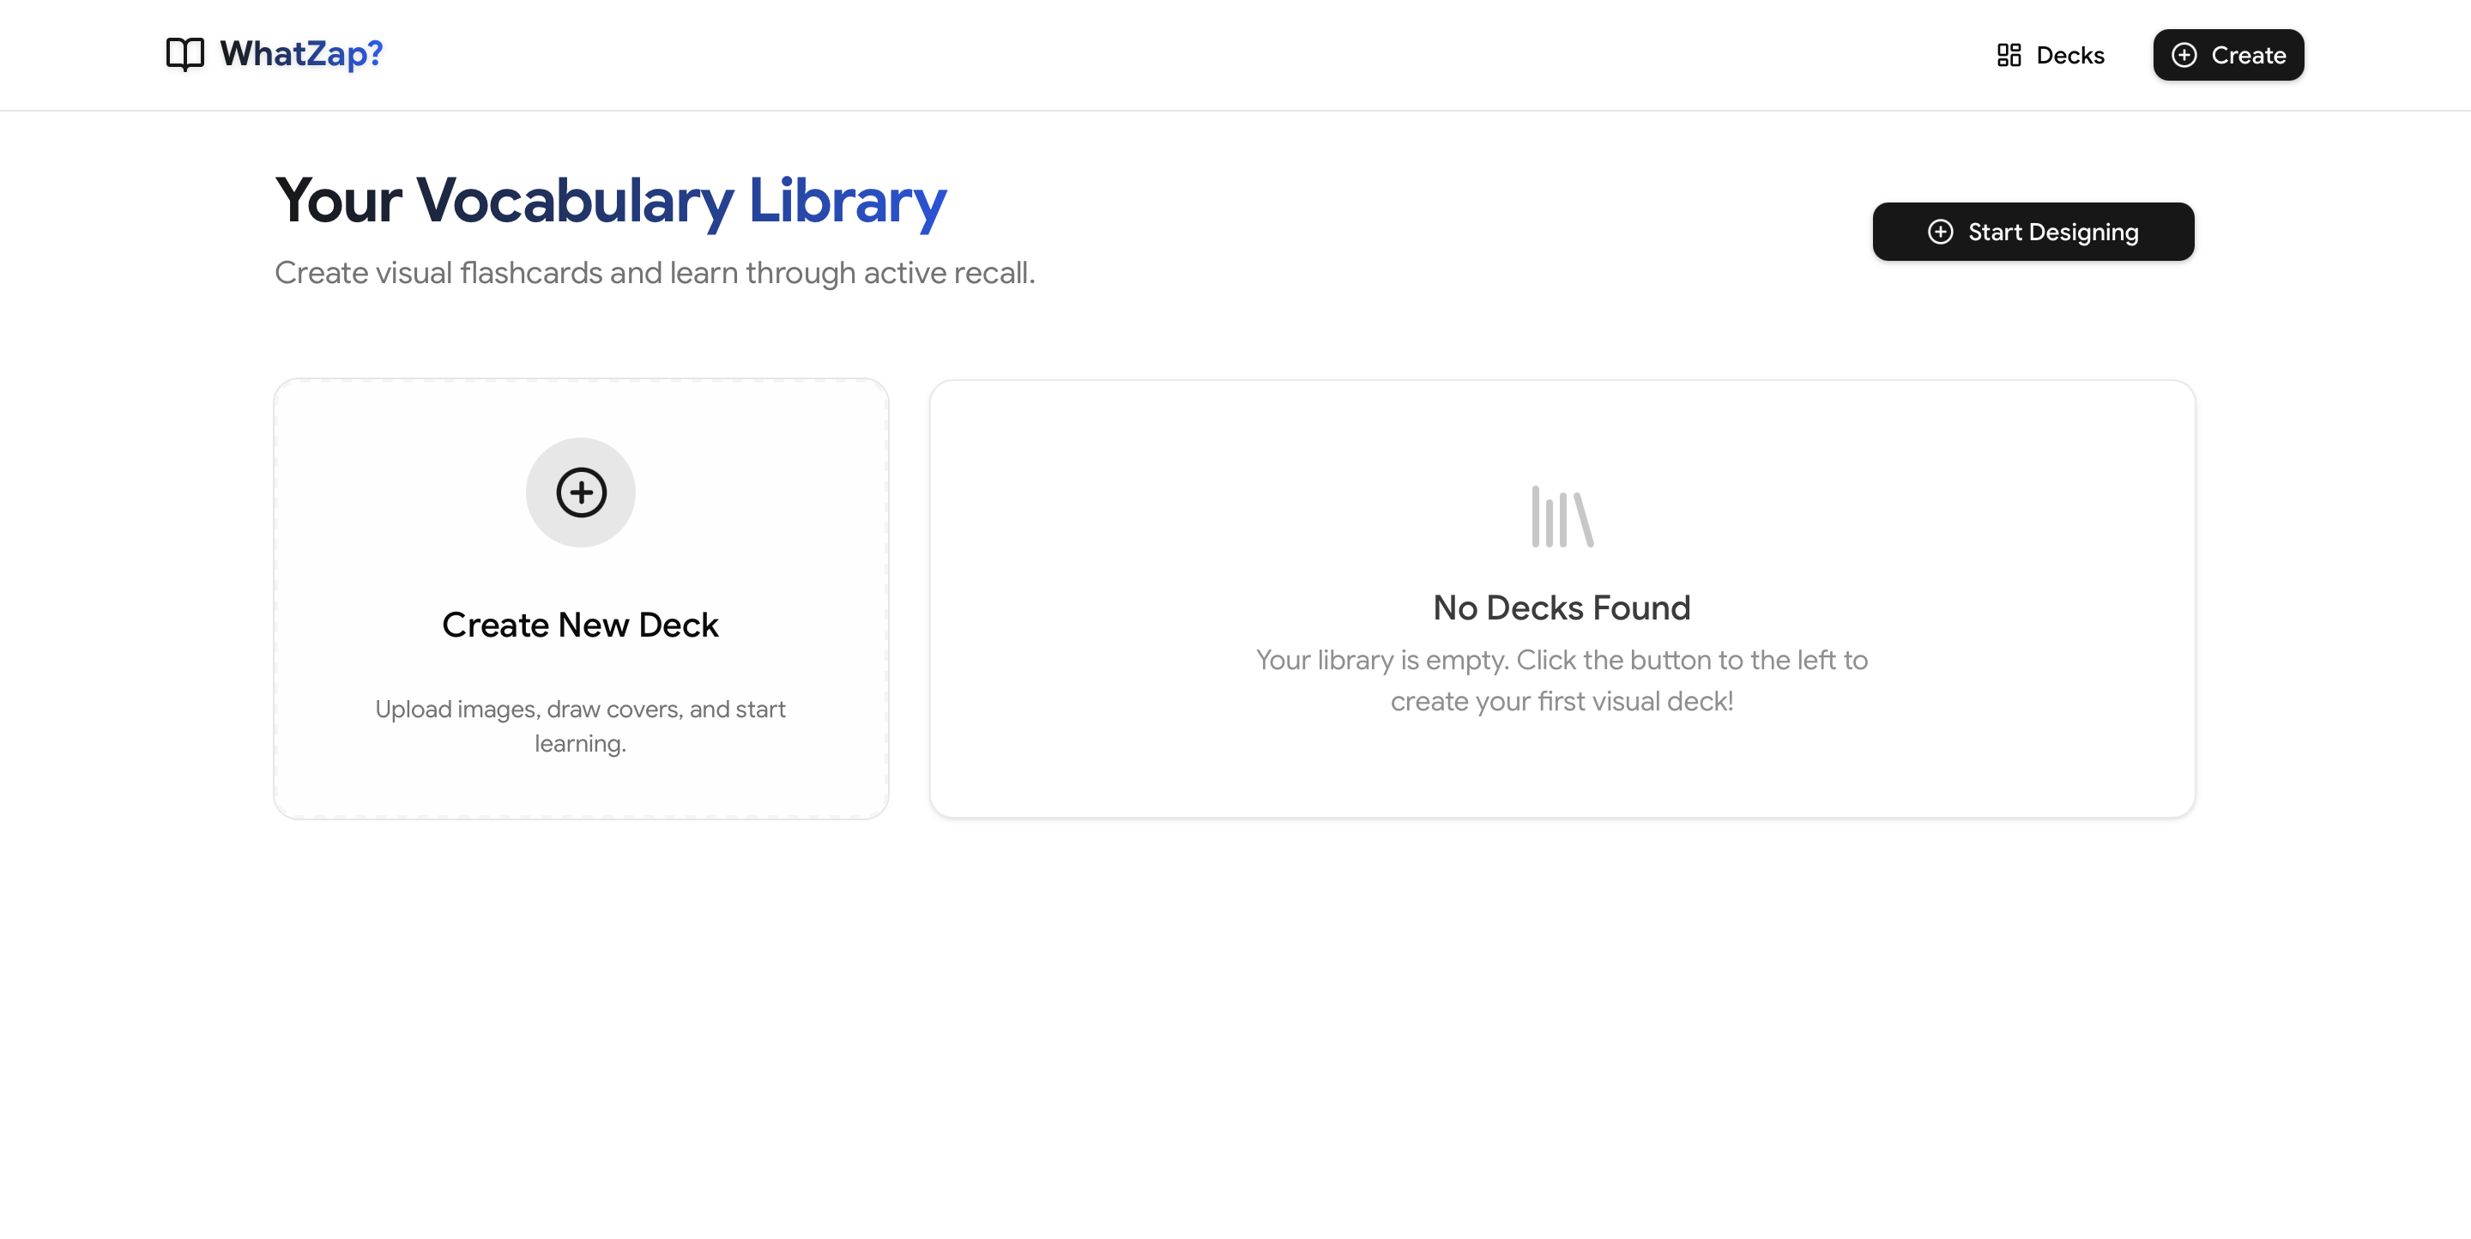
Task: Click the plus icon in header Create button
Action: (x=2184, y=55)
